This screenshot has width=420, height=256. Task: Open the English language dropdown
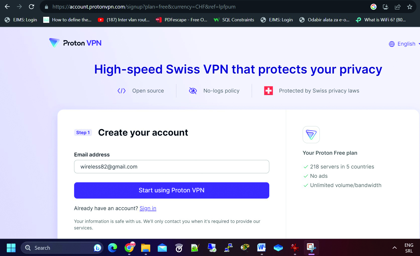tap(404, 44)
